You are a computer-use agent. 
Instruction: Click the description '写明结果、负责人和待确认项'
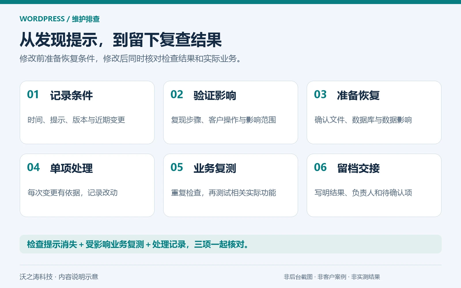(363, 193)
